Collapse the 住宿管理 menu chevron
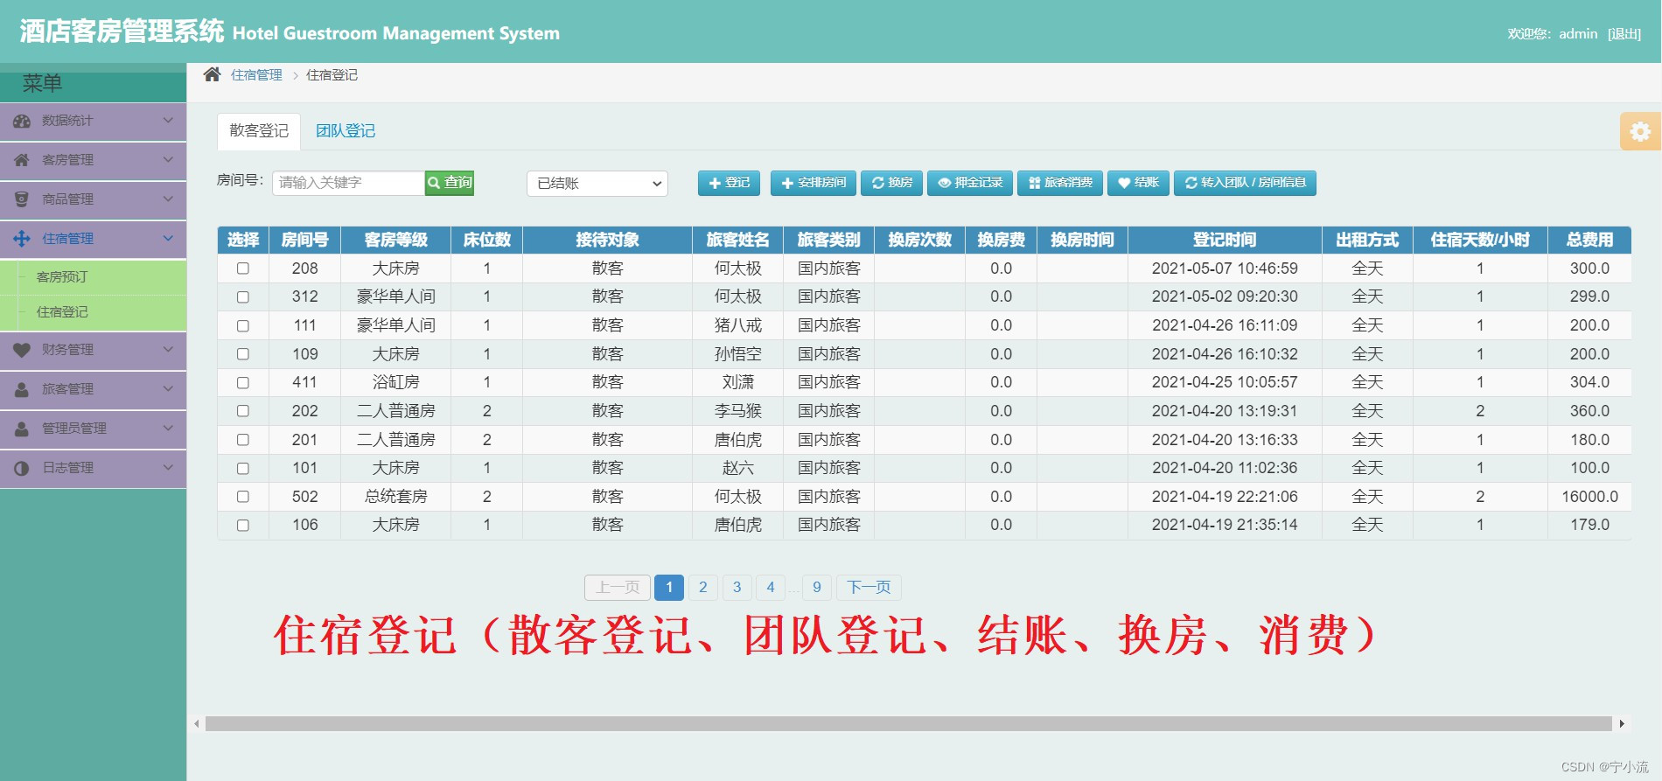Image resolution: width=1662 pixels, height=781 pixels. (x=168, y=238)
